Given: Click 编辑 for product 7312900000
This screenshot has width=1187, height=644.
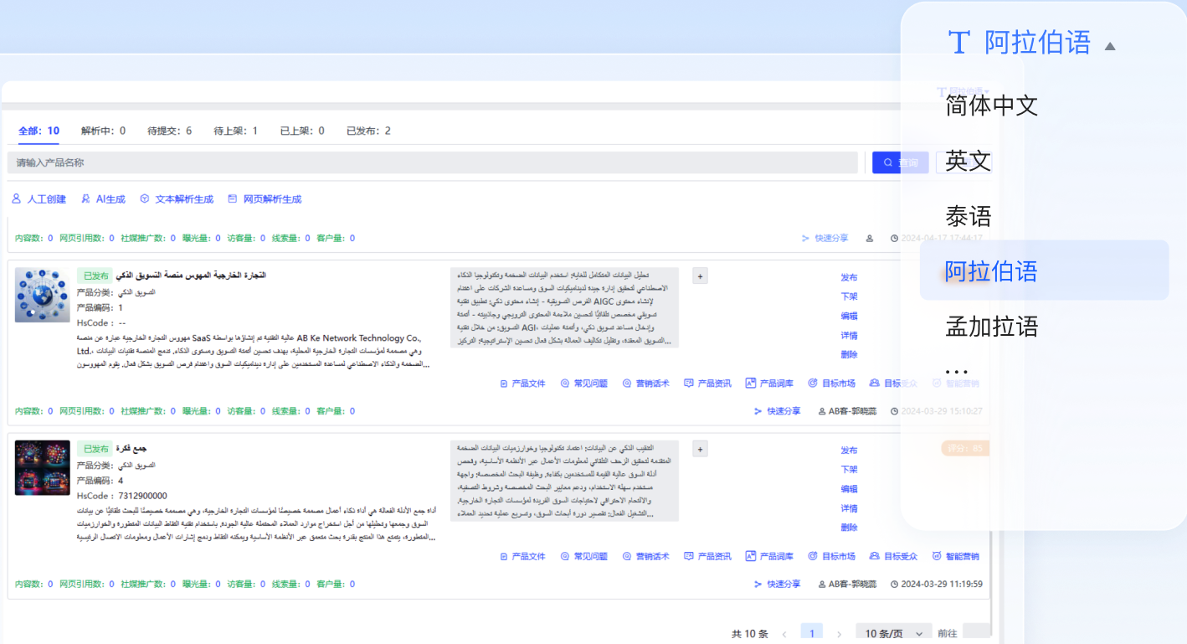Looking at the screenshot, I should pyautogui.click(x=849, y=489).
